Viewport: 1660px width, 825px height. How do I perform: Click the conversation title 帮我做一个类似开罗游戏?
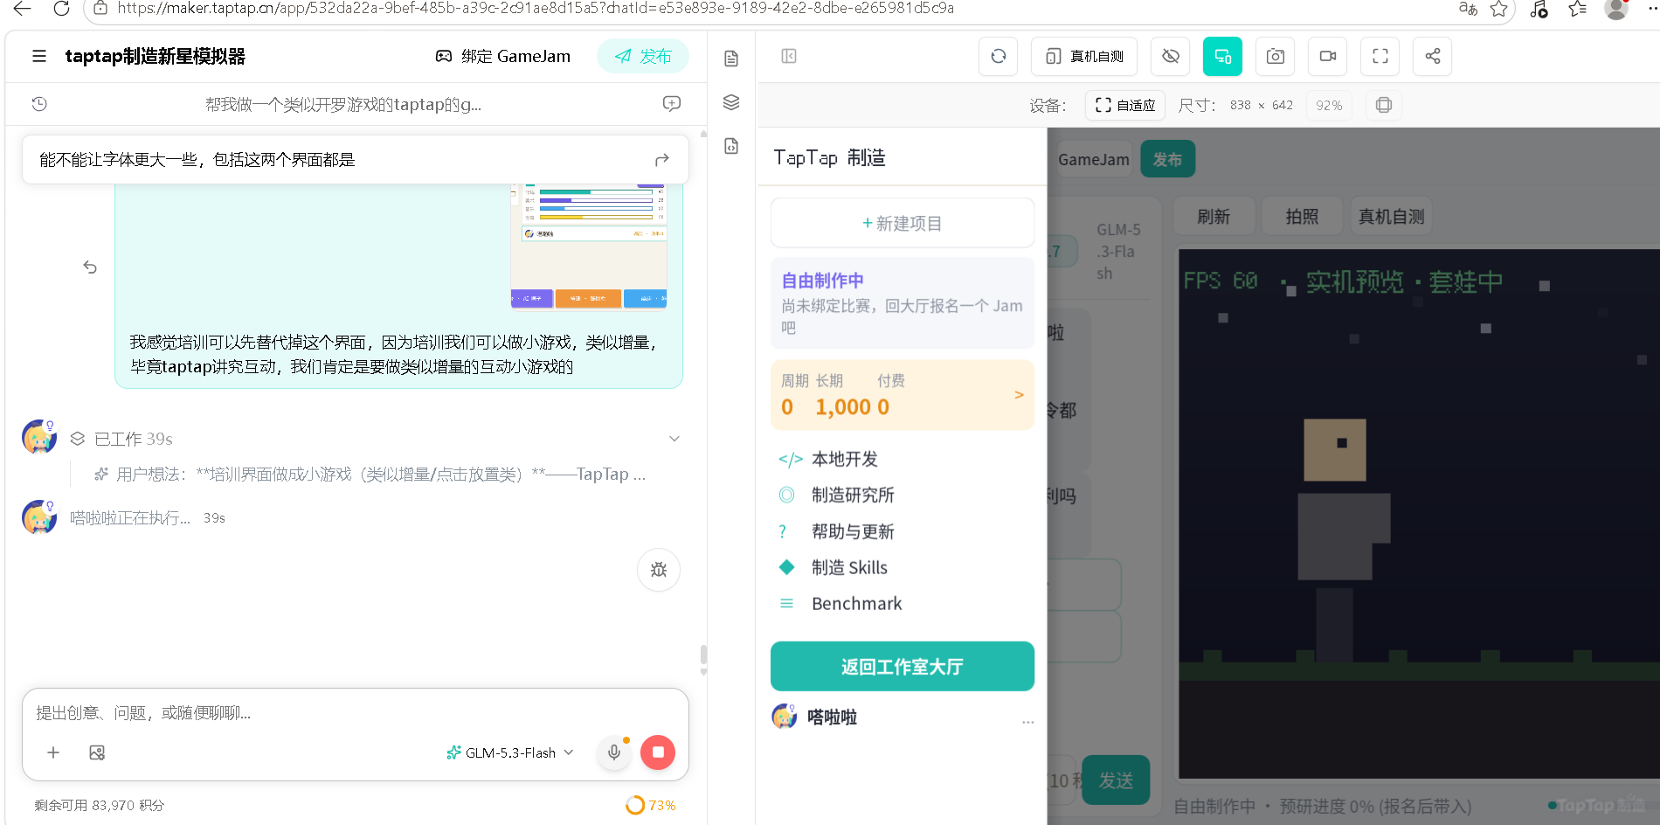point(343,104)
